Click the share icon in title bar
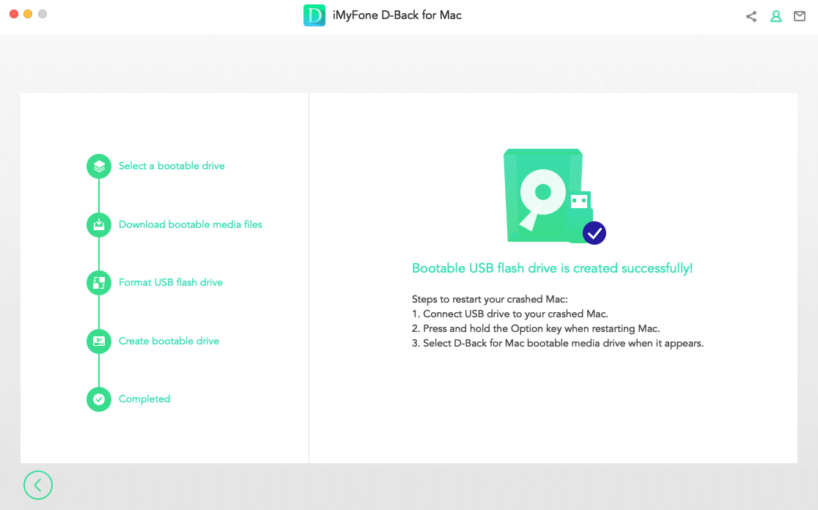This screenshot has height=510, width=818. point(751,16)
